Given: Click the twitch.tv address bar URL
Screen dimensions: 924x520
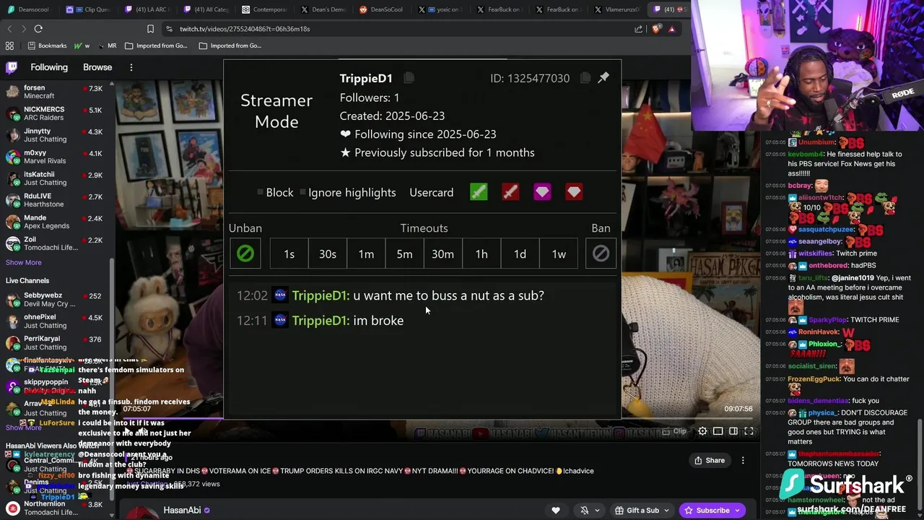Looking at the screenshot, I should coord(245,29).
